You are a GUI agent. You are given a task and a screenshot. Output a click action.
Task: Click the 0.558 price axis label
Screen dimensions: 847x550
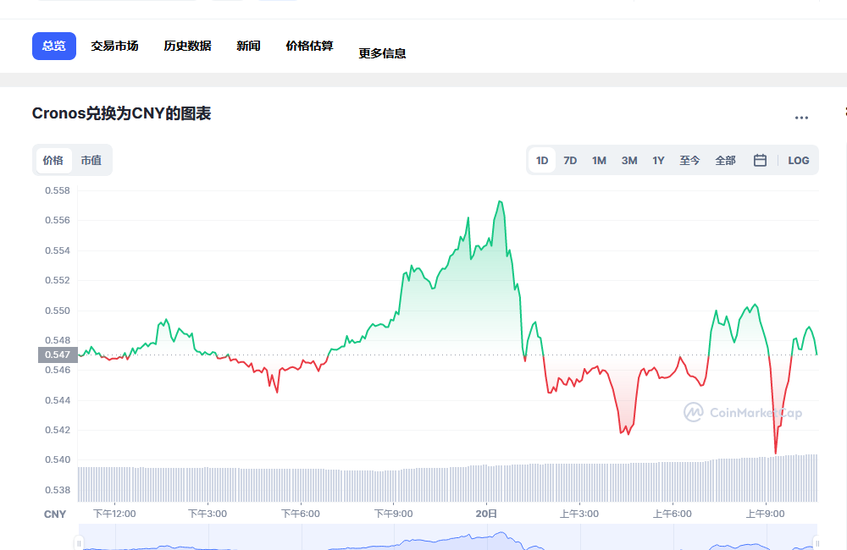pyautogui.click(x=58, y=190)
